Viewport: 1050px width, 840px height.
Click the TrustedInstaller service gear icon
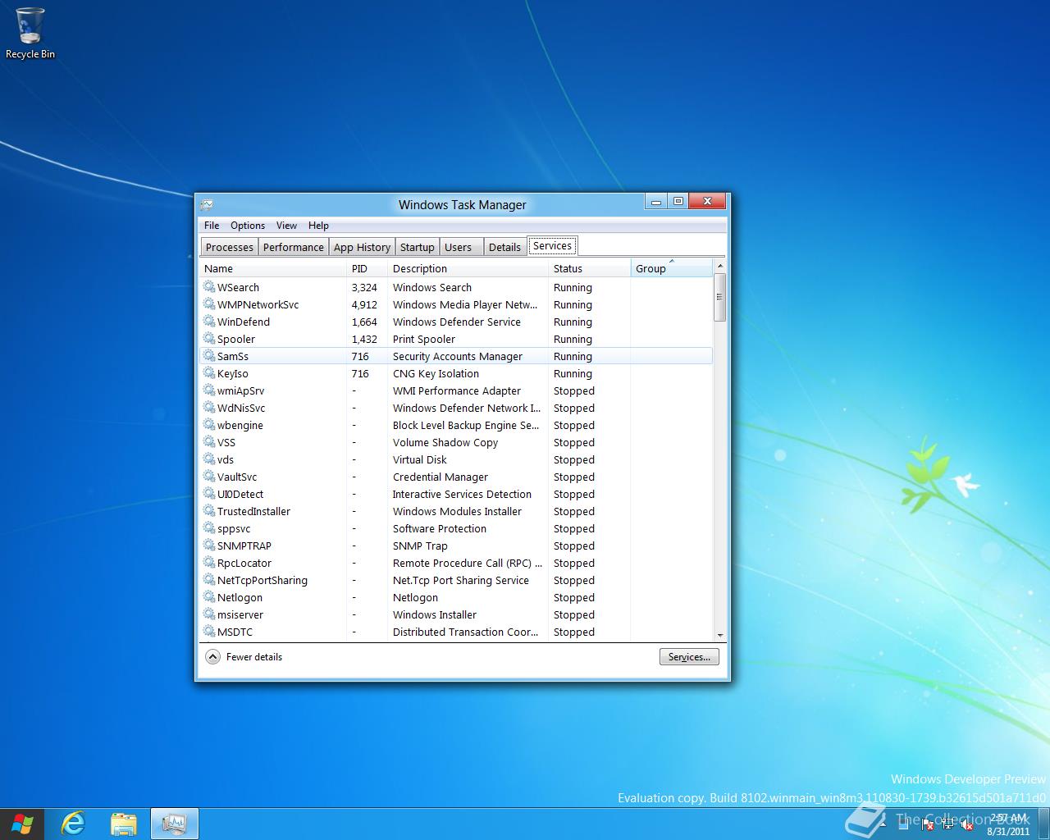click(209, 511)
